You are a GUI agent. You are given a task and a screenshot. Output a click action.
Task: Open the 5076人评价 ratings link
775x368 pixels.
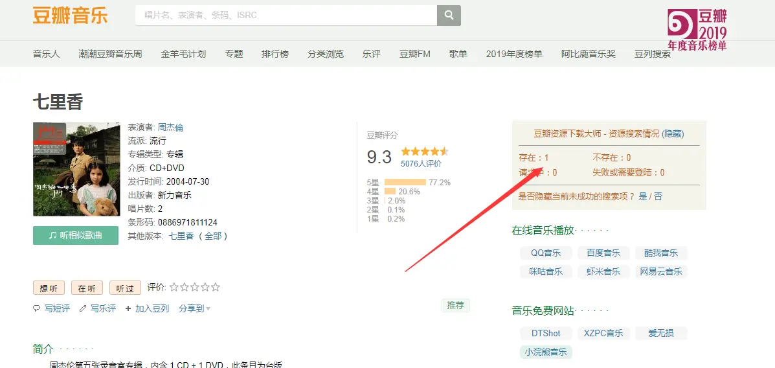[x=421, y=164]
